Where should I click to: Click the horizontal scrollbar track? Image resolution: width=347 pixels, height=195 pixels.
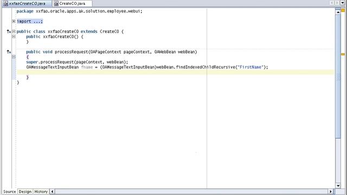[x=191, y=192]
